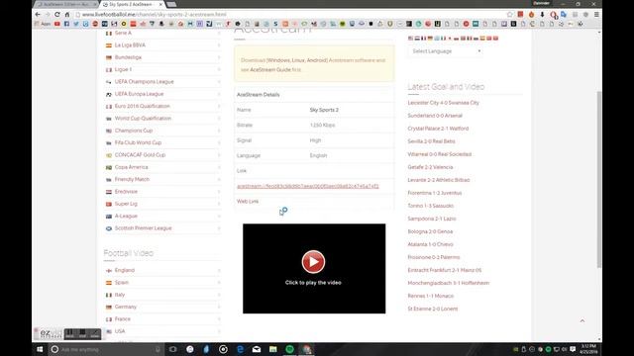
Task: Open the YouTube bookmark icon
Action: [57, 24]
